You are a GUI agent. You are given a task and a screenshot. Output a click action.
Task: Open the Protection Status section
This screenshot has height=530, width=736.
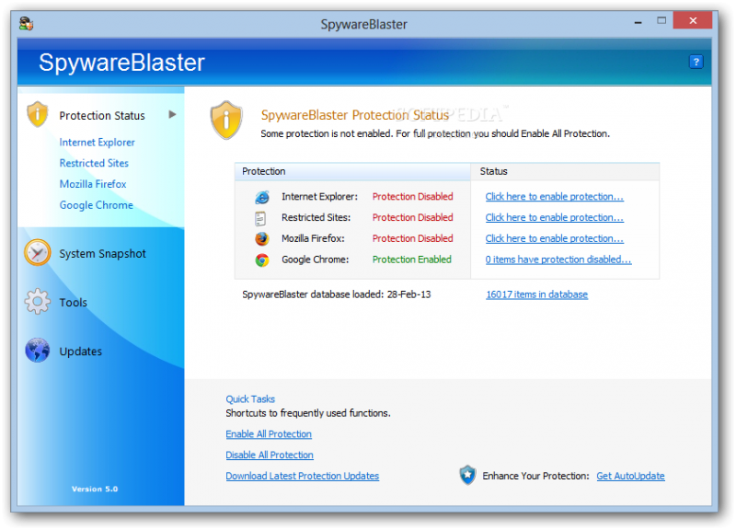tap(102, 116)
